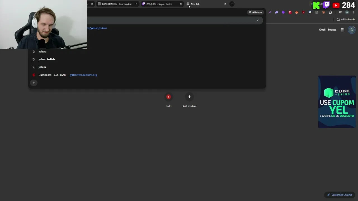Open a new browser tab

point(232,4)
